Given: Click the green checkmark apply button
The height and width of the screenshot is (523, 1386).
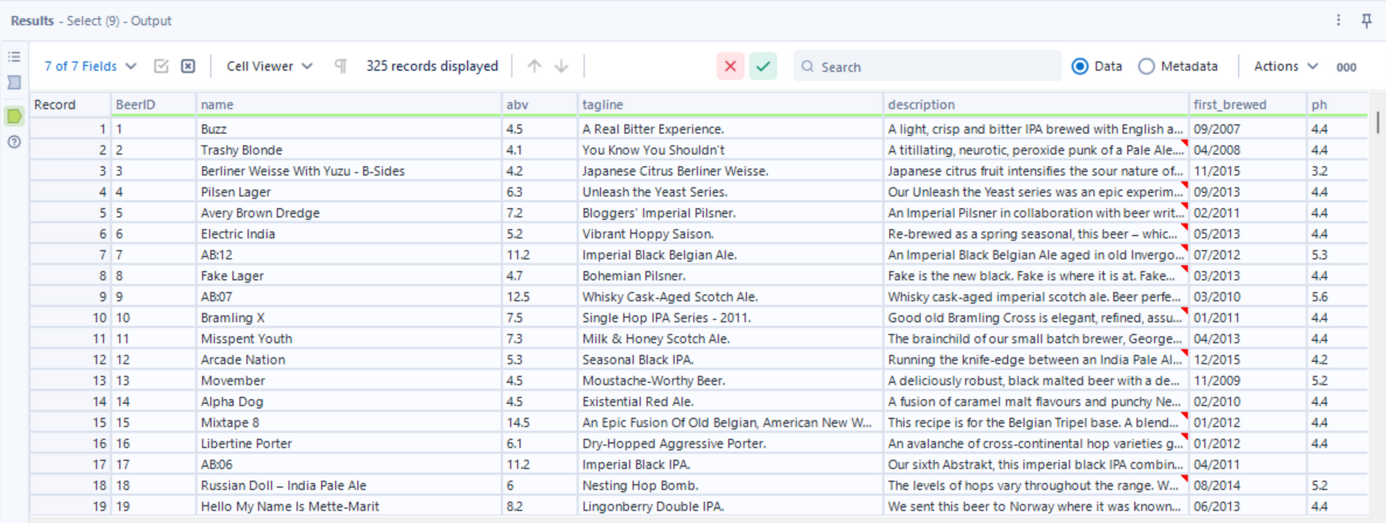Looking at the screenshot, I should click(763, 66).
